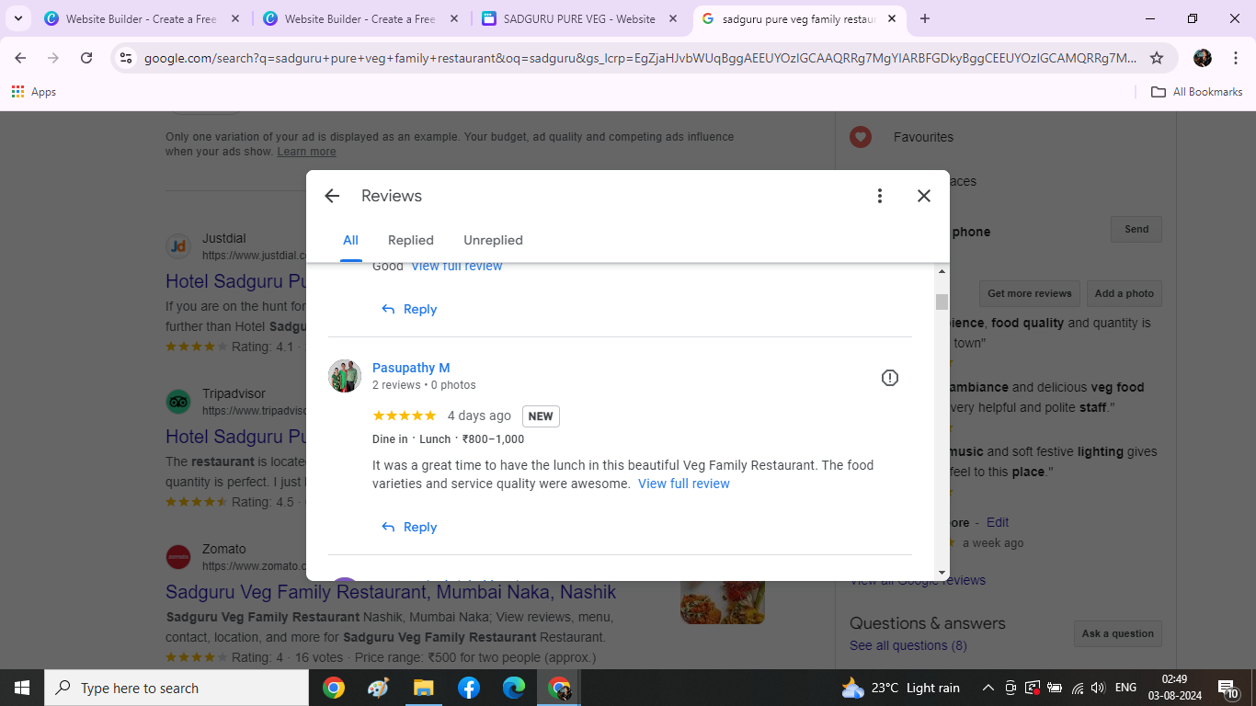Bookmark this page with star icon

coord(1157,58)
